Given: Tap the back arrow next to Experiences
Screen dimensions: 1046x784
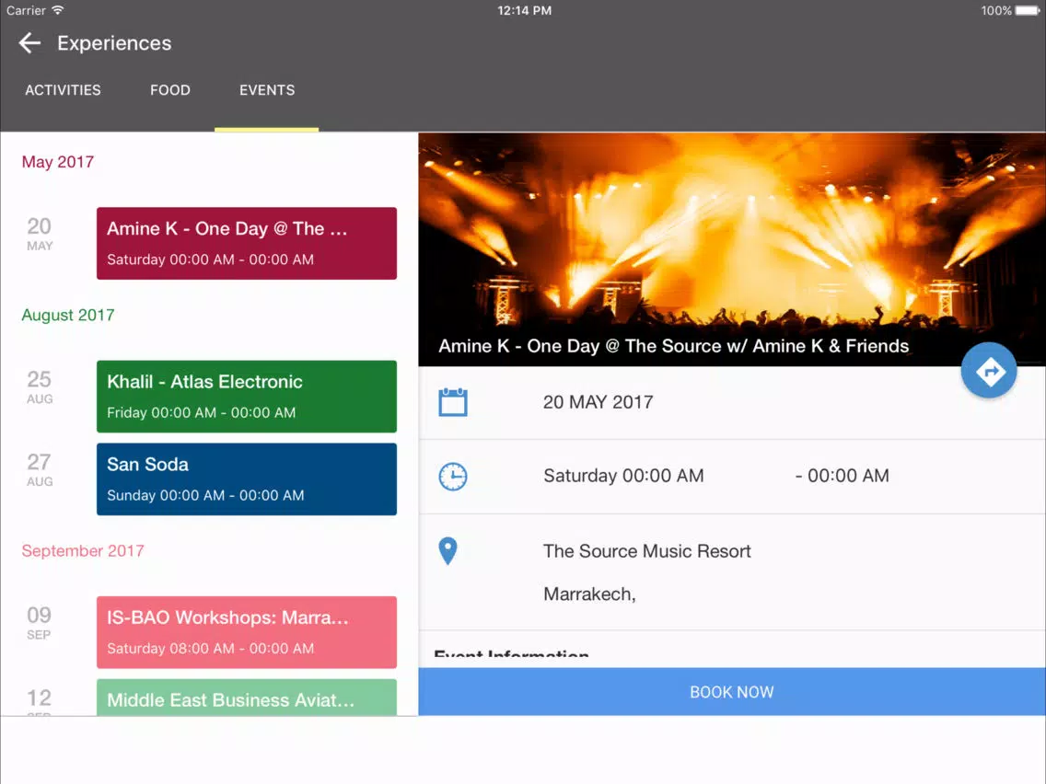Looking at the screenshot, I should [x=29, y=43].
